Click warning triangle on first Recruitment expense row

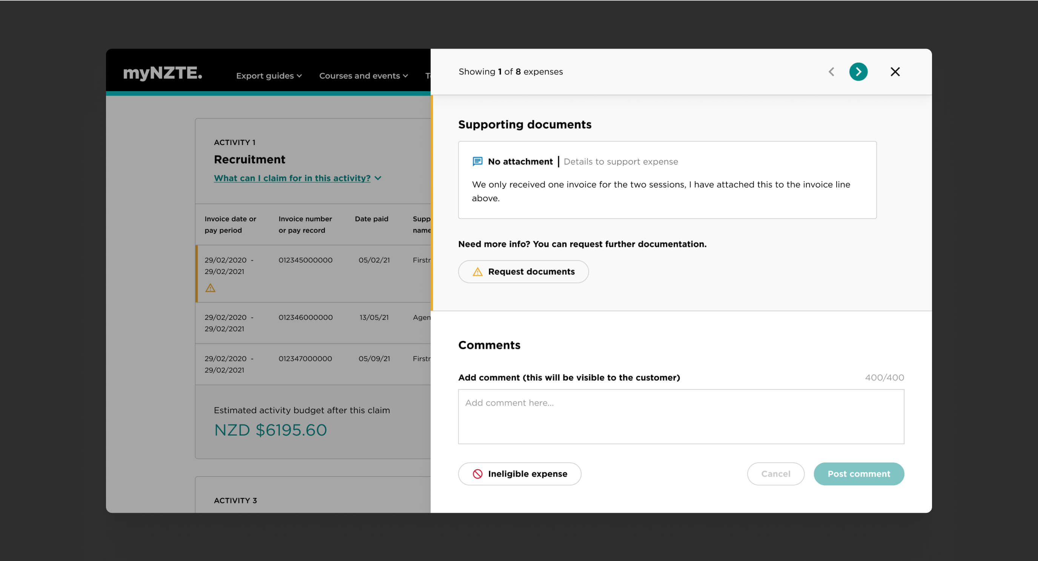210,288
